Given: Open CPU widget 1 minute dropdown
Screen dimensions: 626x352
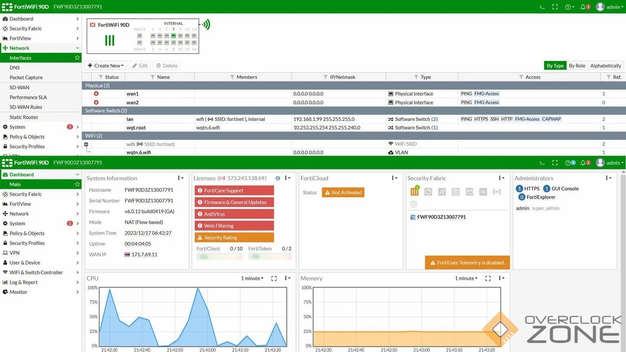Looking at the screenshot, I should point(252,278).
